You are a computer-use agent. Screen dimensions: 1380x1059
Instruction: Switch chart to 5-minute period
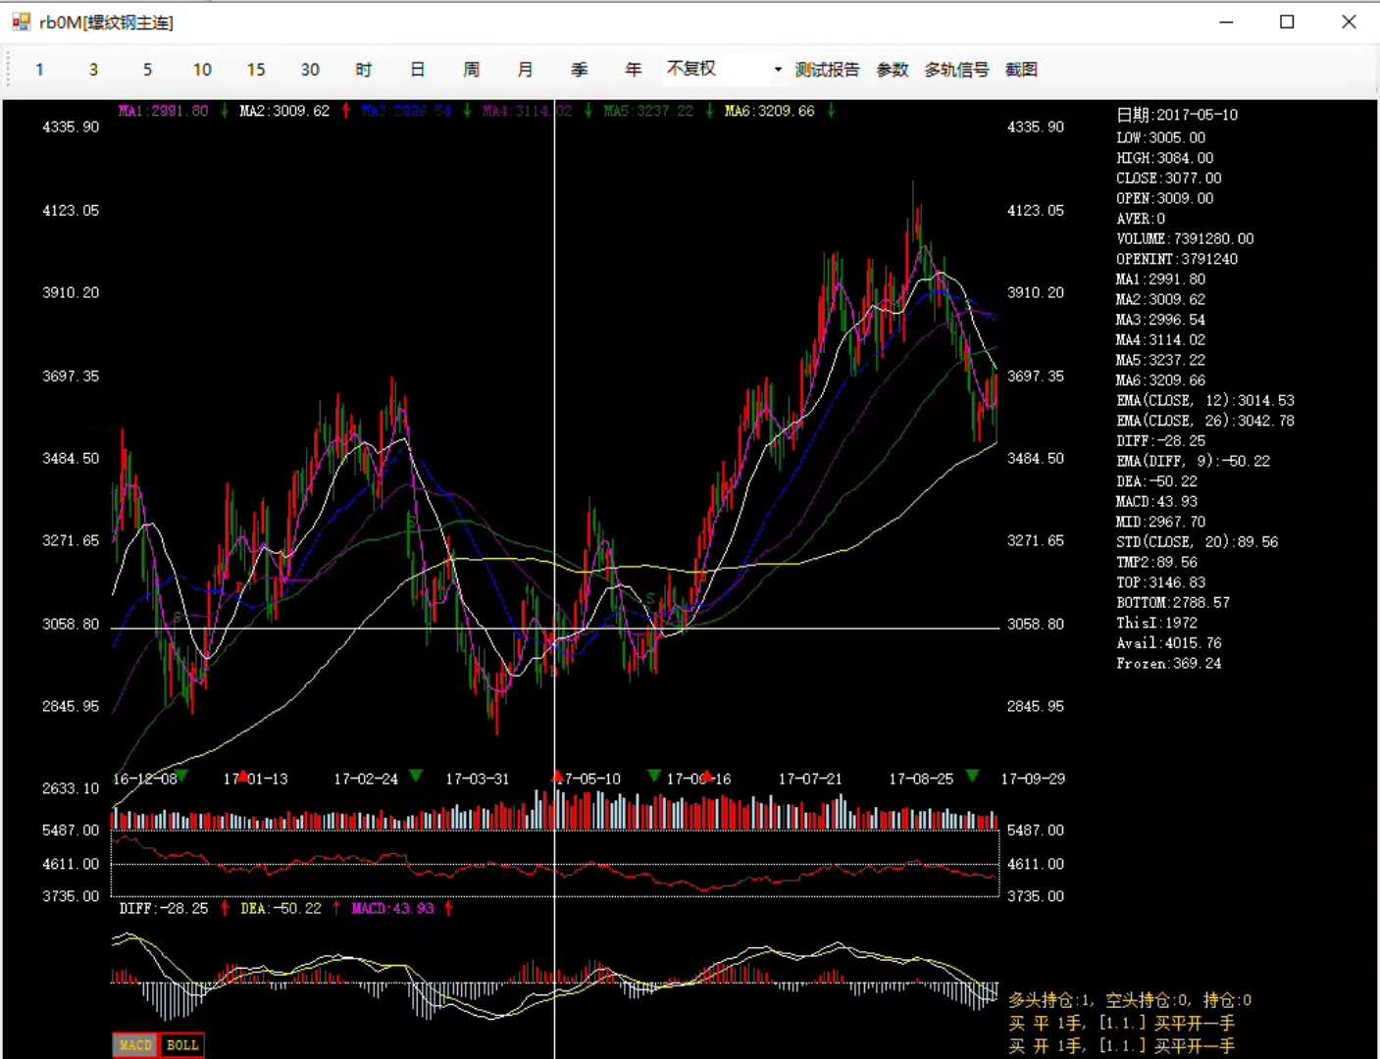coord(147,70)
